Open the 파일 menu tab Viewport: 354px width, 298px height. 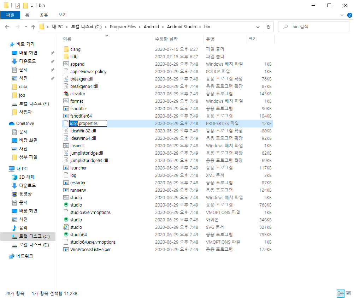coord(10,15)
